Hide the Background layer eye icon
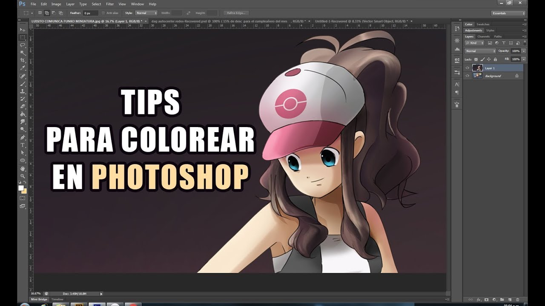The height and width of the screenshot is (306, 545). (x=468, y=76)
